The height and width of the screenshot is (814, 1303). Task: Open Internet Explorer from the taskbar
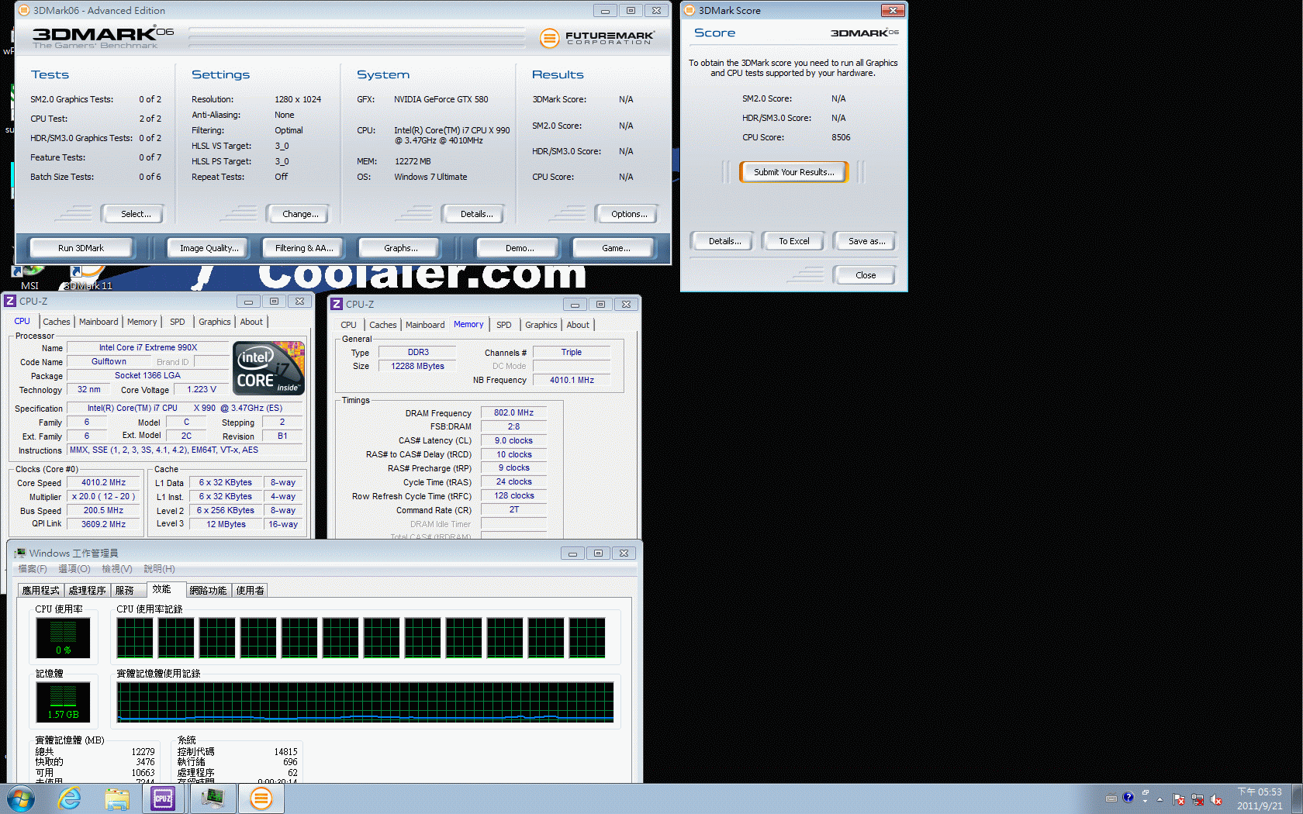[x=70, y=798]
